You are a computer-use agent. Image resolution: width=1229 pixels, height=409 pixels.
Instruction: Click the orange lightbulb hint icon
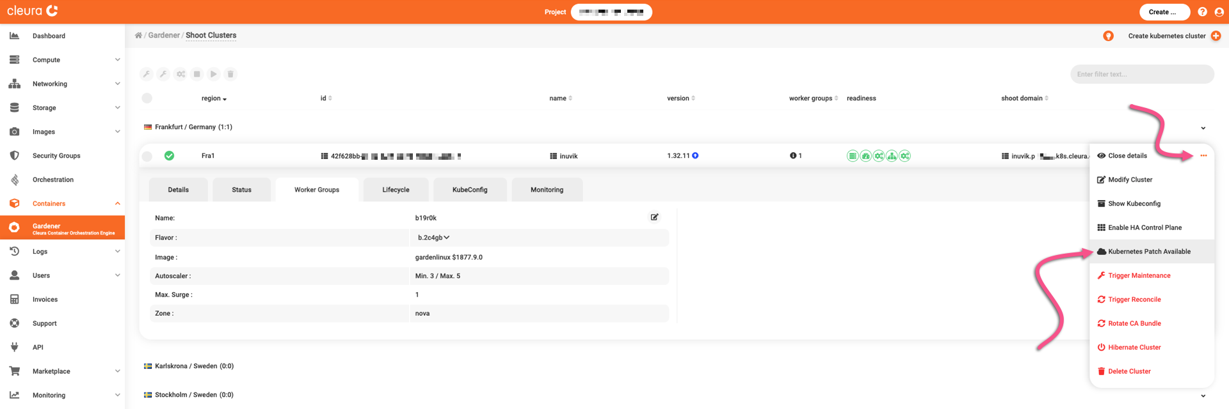[x=1108, y=36]
